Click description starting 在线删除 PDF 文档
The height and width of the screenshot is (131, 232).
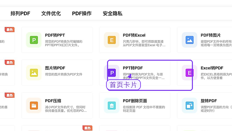144,109
